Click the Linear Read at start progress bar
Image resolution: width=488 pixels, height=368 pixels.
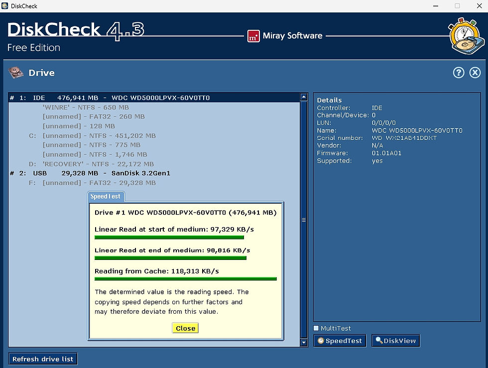(169, 237)
